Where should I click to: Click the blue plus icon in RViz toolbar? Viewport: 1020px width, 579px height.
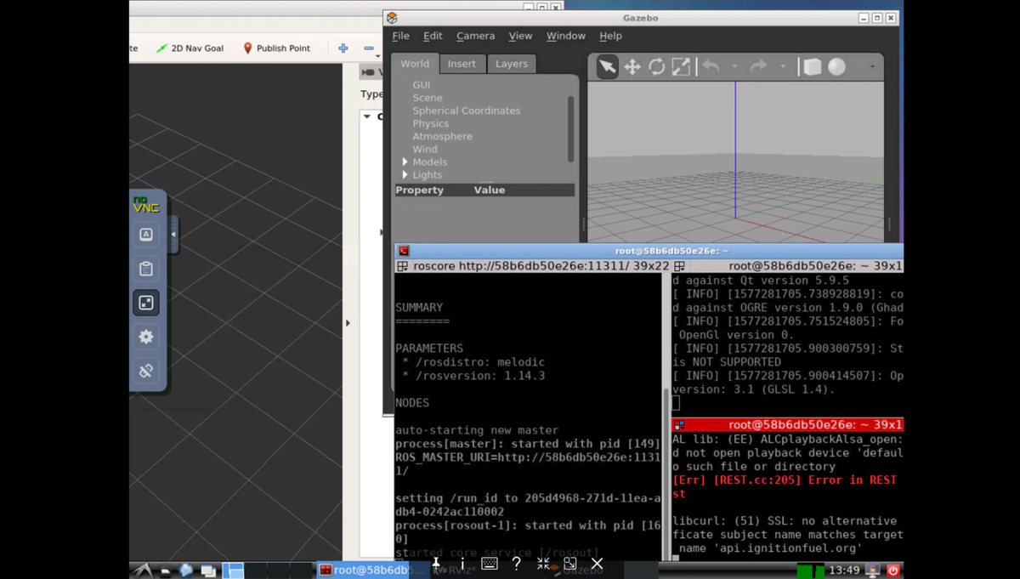click(x=343, y=48)
